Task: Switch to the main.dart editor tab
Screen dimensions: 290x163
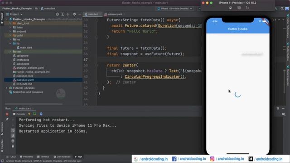Action: coord(92,14)
